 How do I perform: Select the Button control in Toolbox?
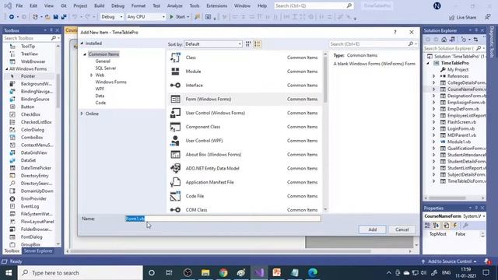click(x=28, y=107)
